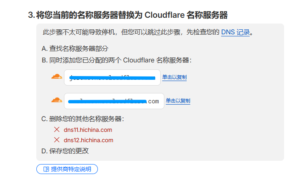Click the dns12.hichina.com nameserver text
Image resolution: width=306 pixels, height=186 pixels.
click(x=88, y=140)
